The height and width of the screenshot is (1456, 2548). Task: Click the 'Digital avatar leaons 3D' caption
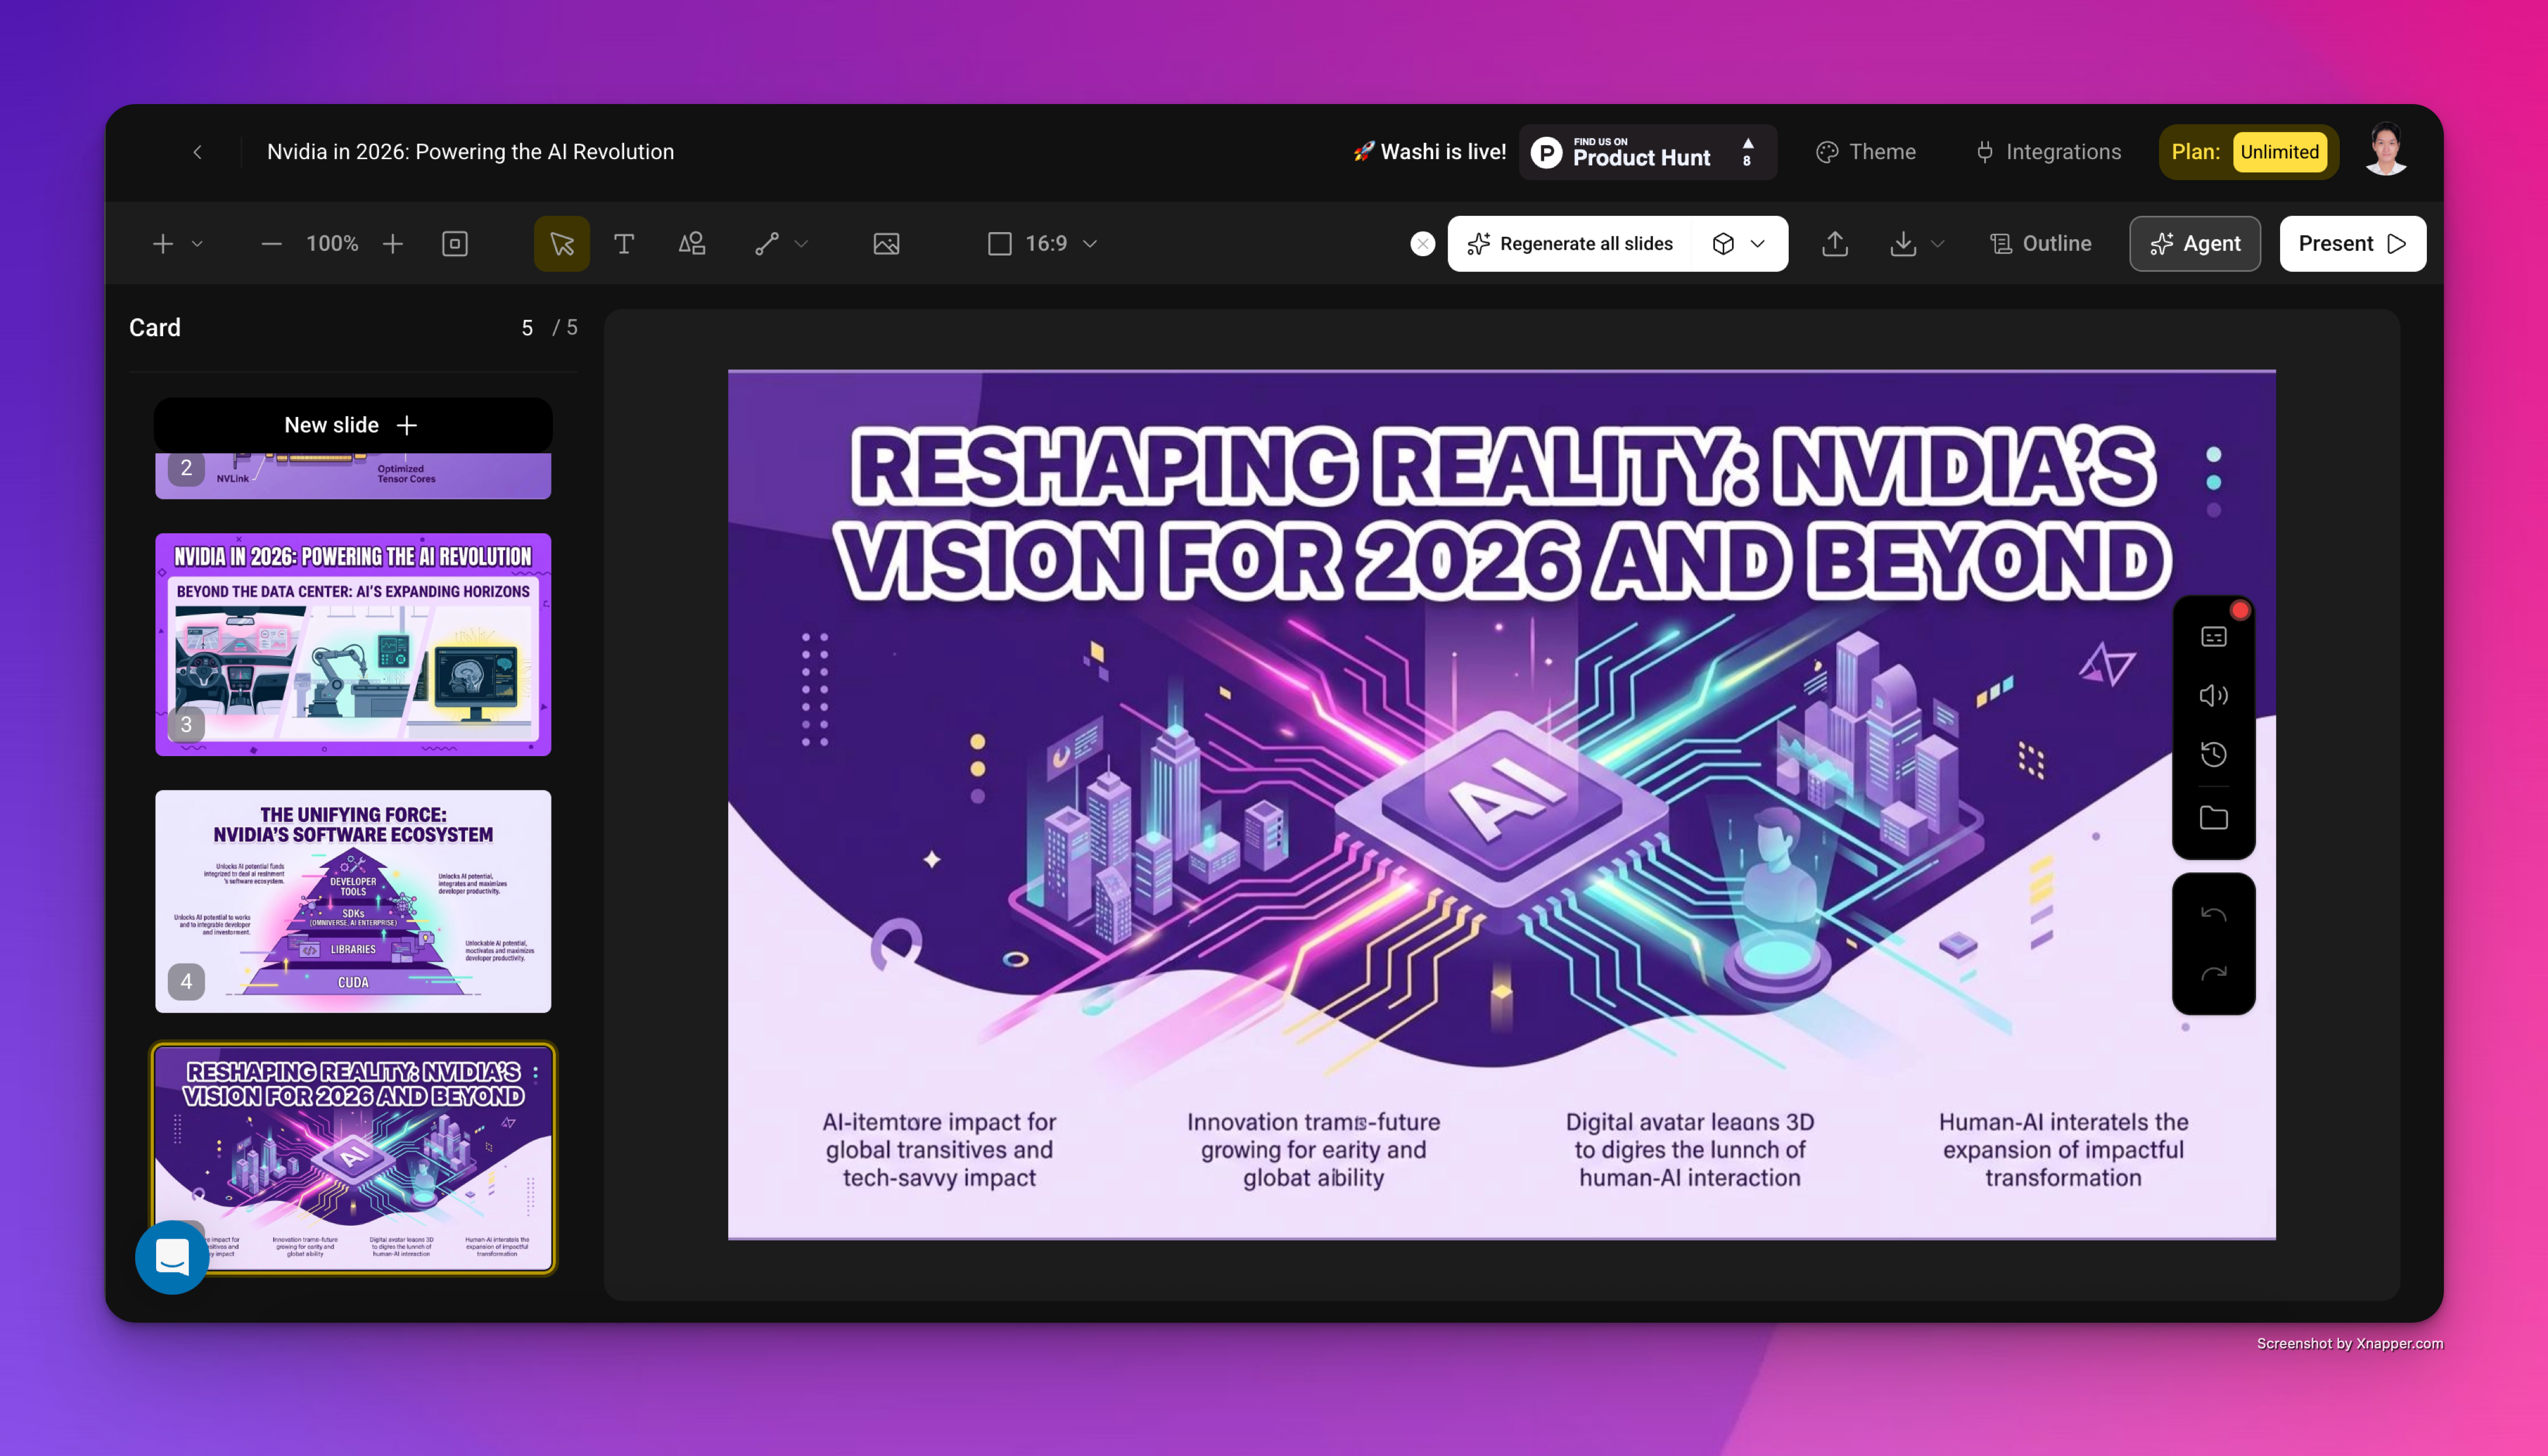pyautogui.click(x=1690, y=1150)
